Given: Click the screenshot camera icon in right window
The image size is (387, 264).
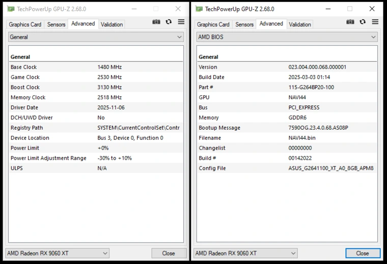Looking at the screenshot, I should click(350, 22).
